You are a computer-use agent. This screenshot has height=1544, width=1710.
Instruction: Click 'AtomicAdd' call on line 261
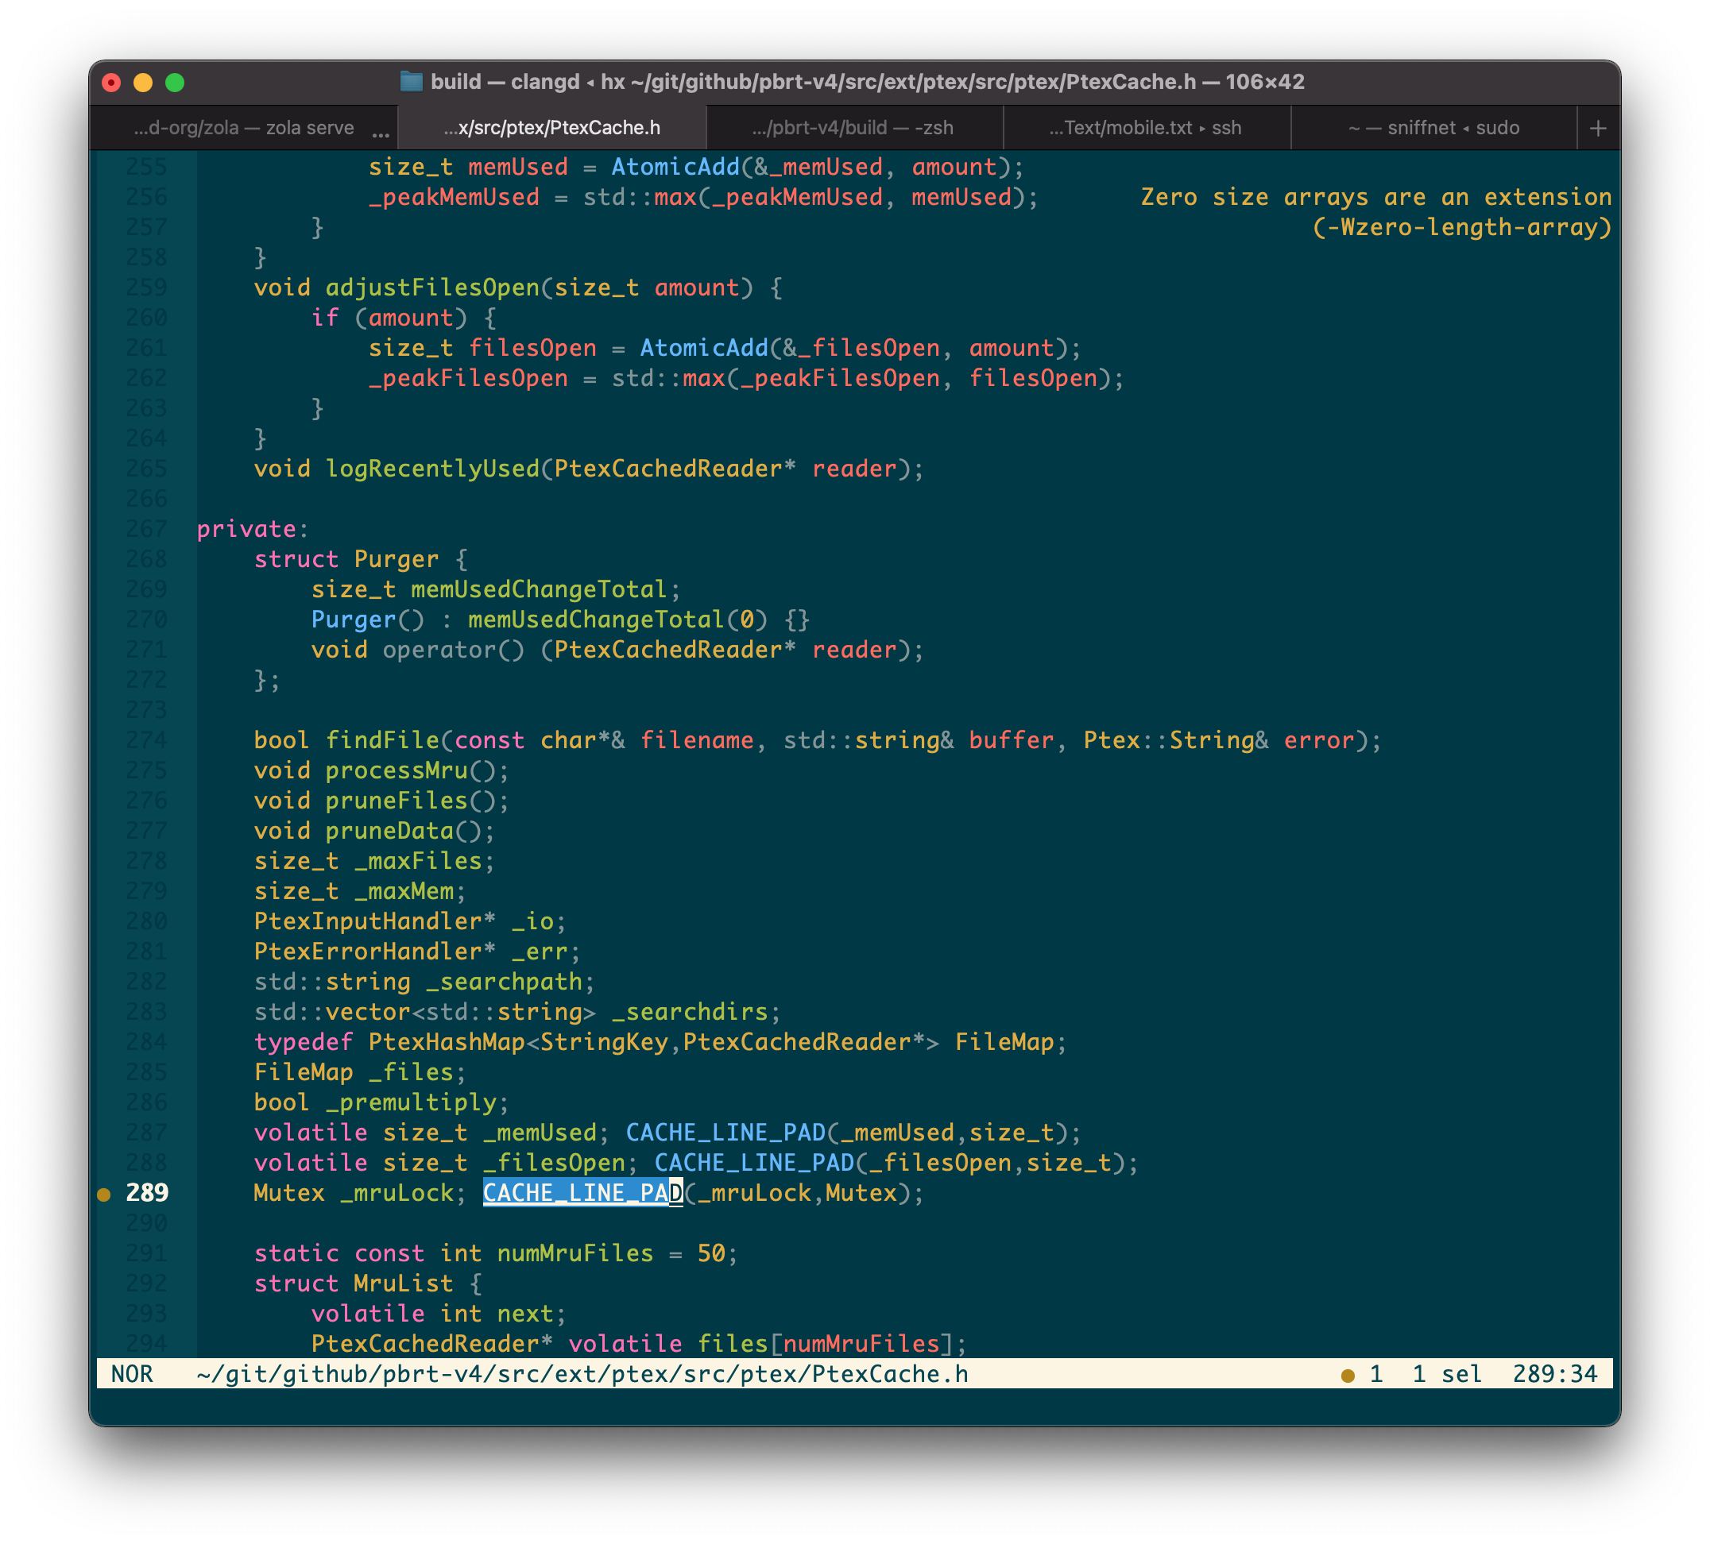tap(703, 348)
